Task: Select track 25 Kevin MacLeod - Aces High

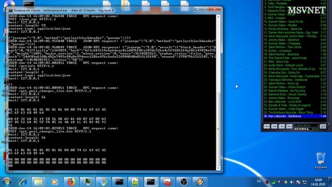Action: 295,76
